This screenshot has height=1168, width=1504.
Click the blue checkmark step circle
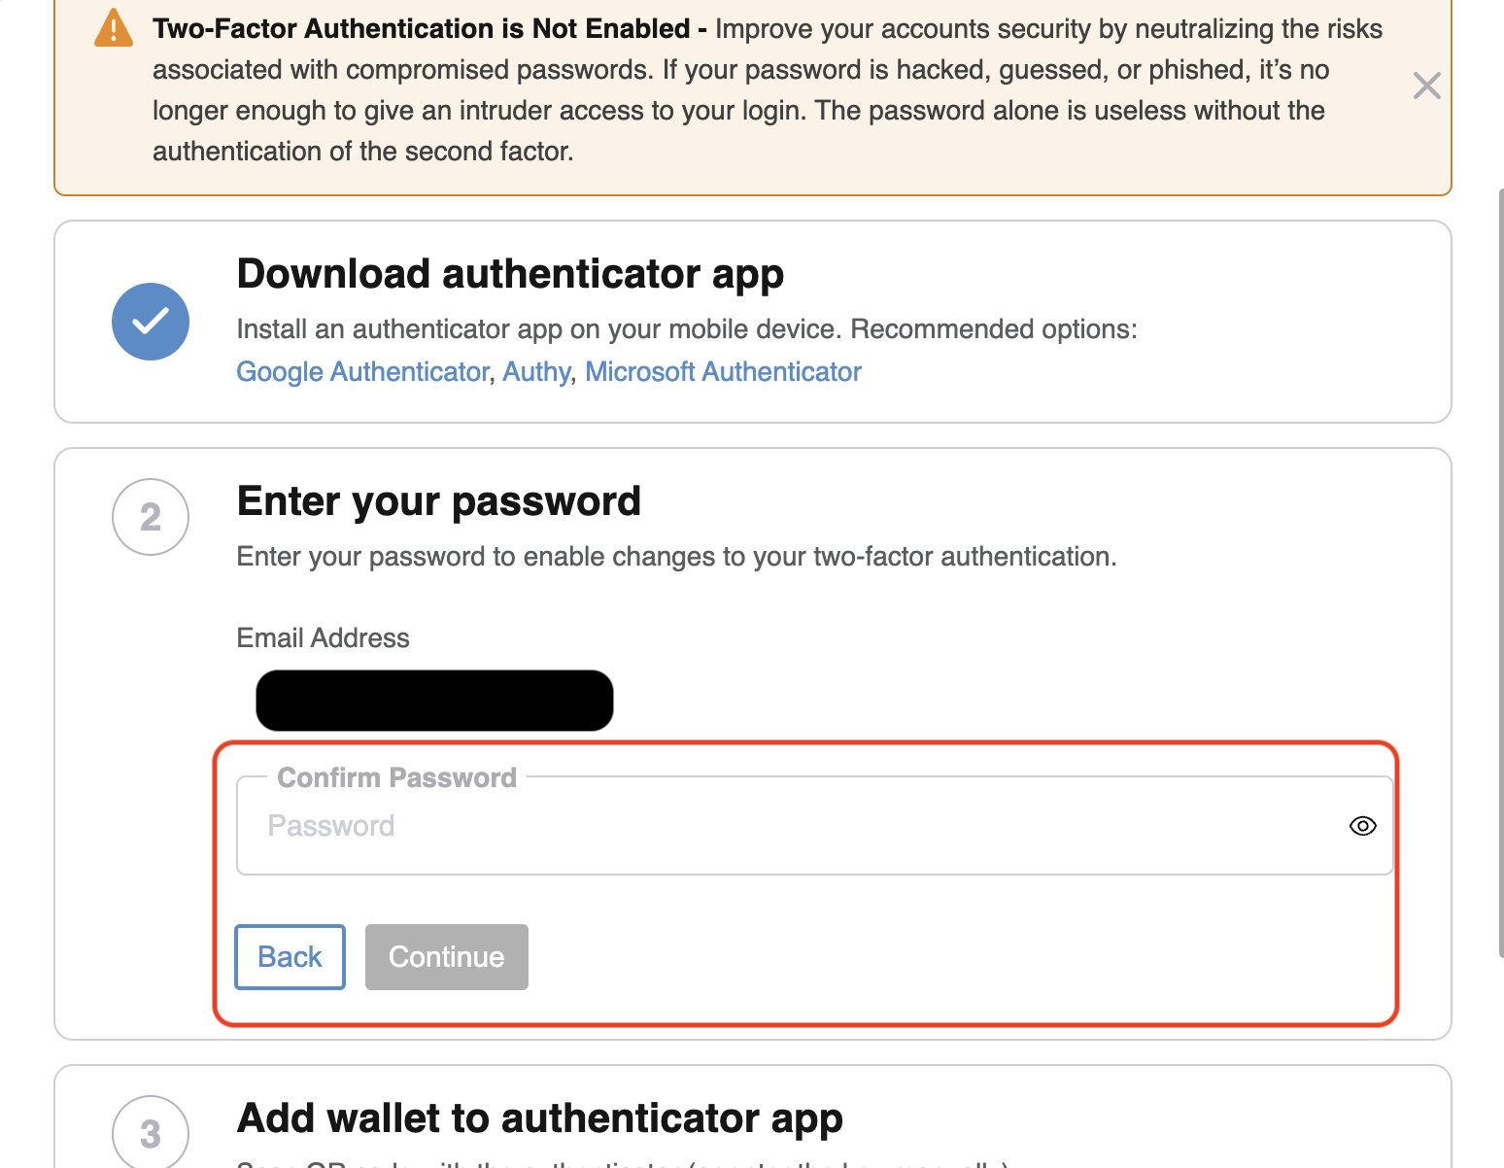151,322
